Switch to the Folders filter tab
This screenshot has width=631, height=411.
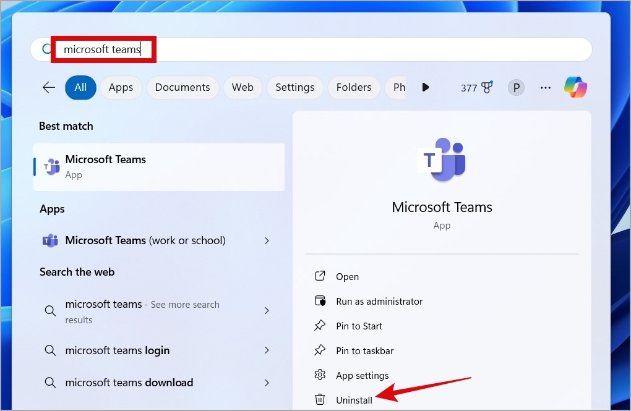tap(354, 87)
